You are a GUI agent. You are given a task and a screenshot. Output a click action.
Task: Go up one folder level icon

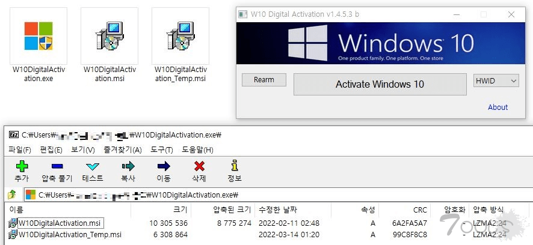(x=11, y=195)
